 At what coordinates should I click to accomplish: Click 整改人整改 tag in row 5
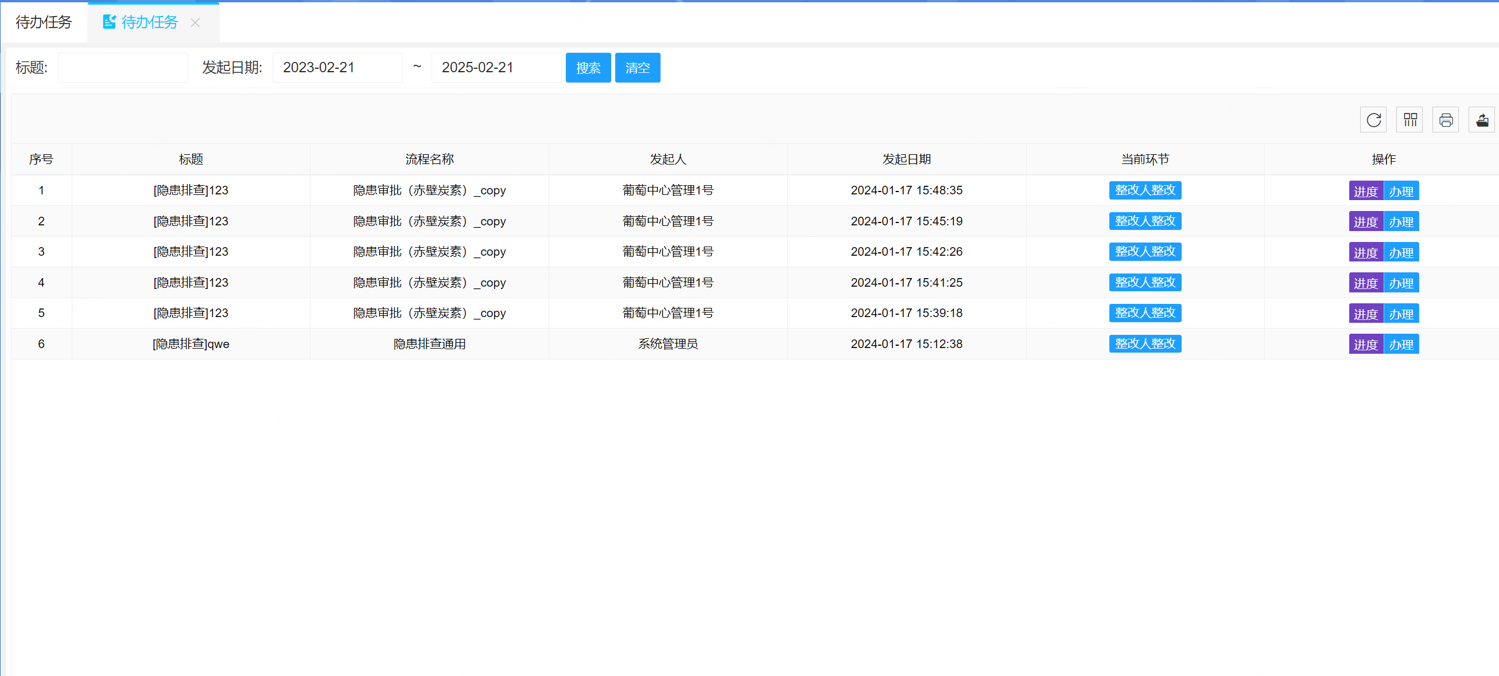point(1144,312)
